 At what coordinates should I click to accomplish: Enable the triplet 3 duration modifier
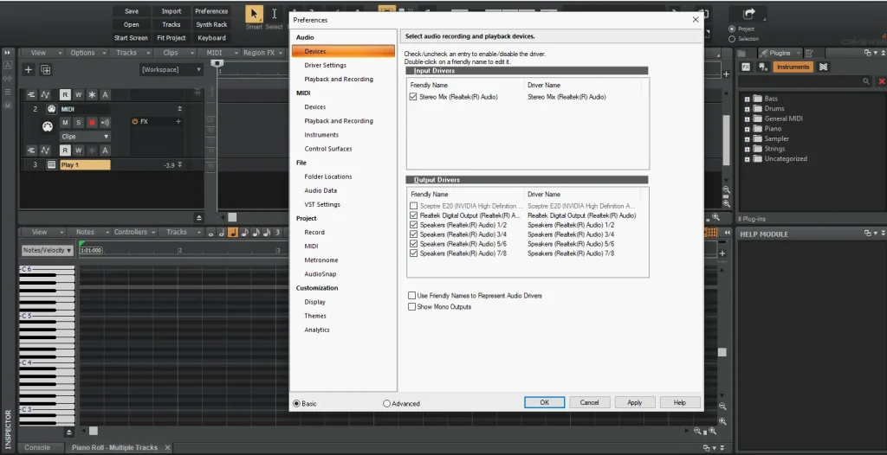pyautogui.click(x=277, y=233)
